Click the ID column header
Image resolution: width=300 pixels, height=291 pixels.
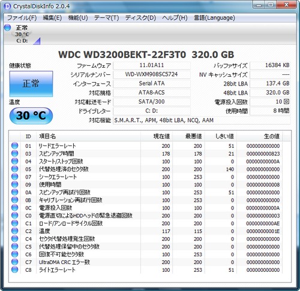tap(28, 137)
